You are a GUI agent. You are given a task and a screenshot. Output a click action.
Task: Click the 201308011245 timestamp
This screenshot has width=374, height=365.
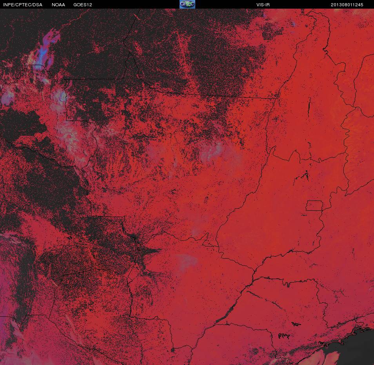347,5
